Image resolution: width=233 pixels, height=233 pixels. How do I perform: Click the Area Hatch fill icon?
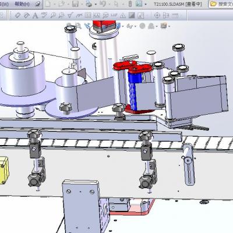132,15
